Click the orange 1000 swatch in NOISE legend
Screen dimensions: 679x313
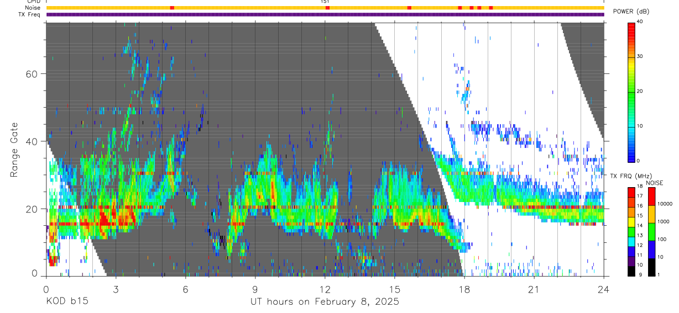coord(651,214)
